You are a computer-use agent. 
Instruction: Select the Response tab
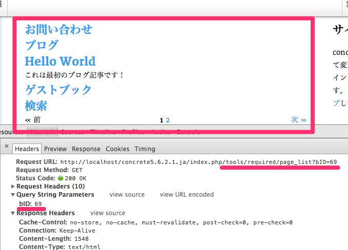pos(86,149)
